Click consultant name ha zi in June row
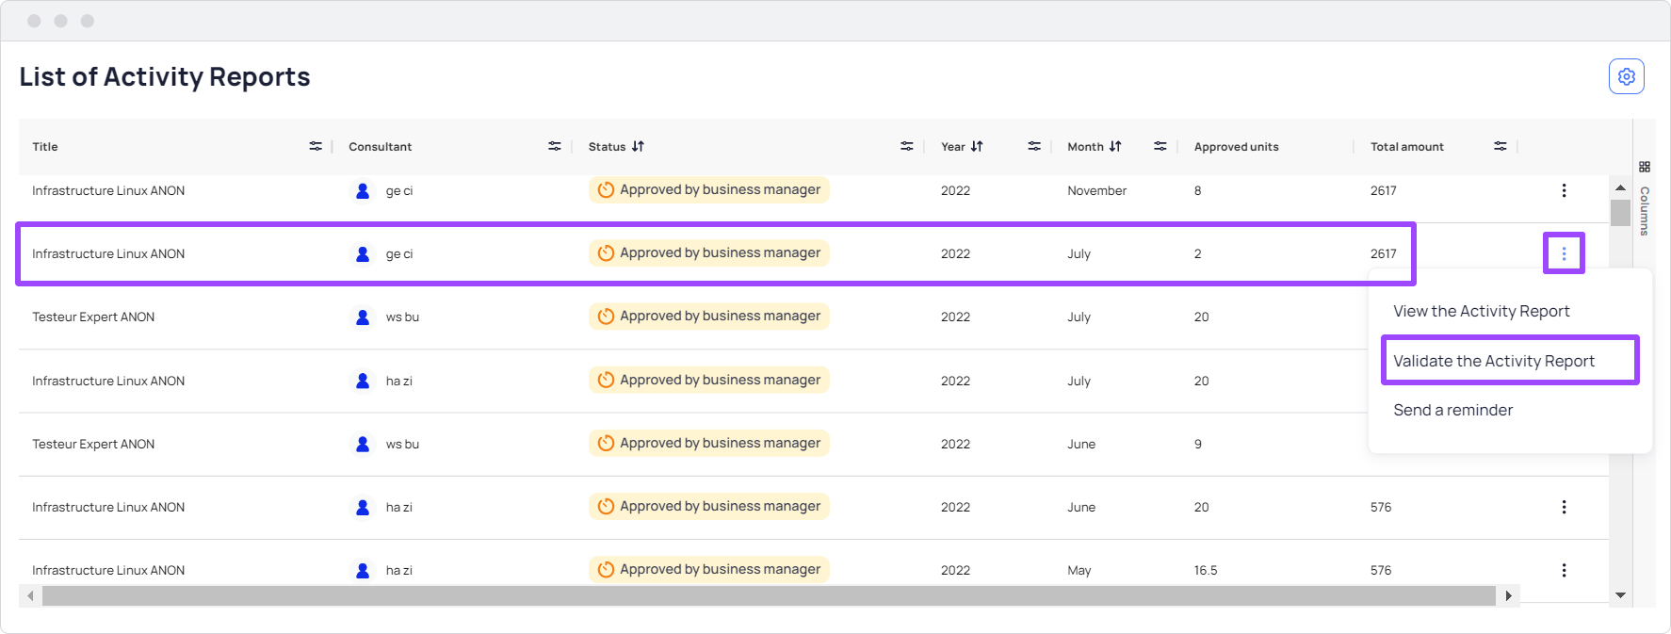Viewport: 1671px width, 634px height. [x=398, y=507]
